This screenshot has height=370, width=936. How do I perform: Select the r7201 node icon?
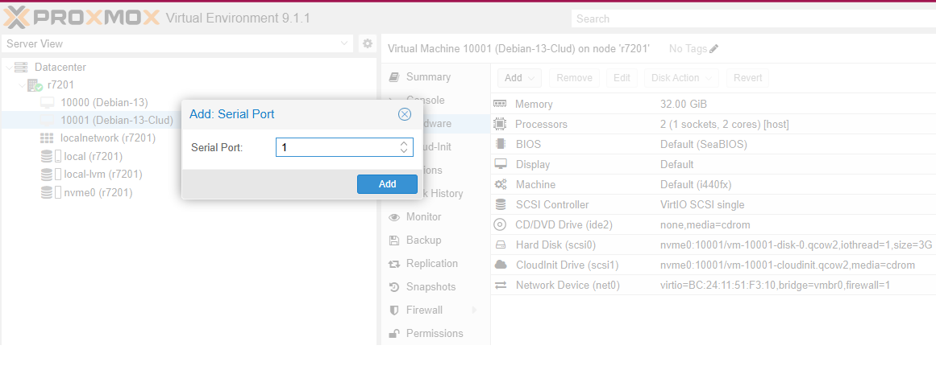pos(35,84)
